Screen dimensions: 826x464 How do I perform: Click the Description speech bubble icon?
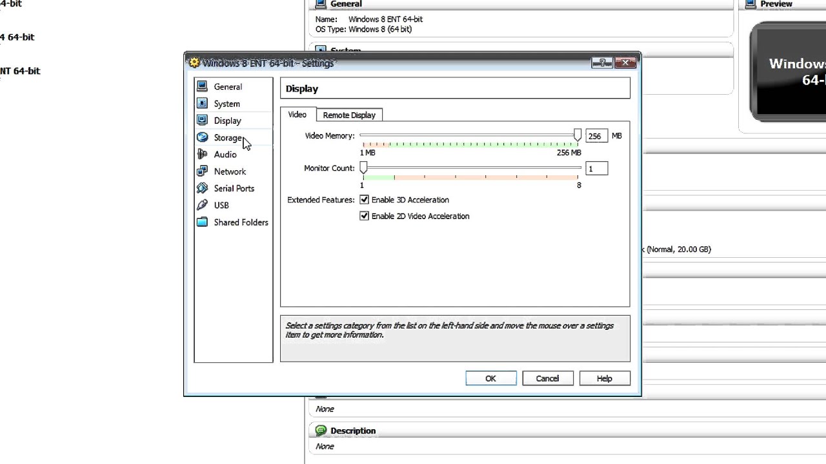320,430
